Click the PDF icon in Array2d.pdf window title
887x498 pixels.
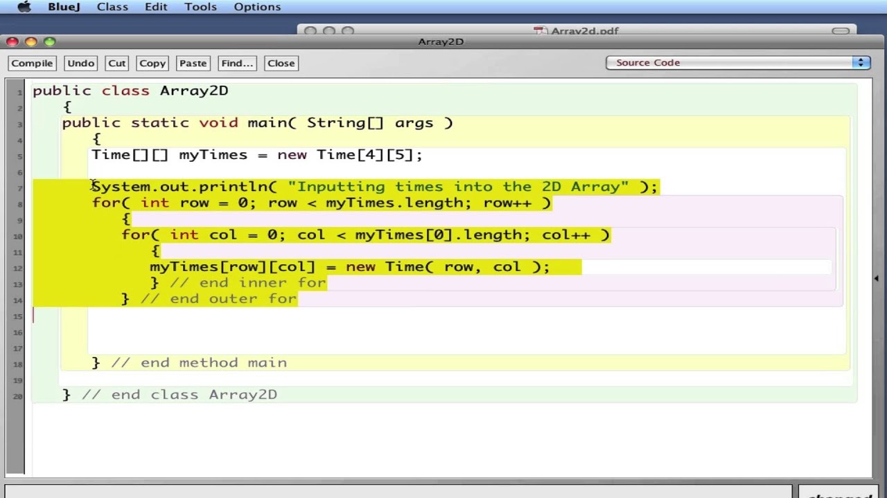(x=541, y=31)
